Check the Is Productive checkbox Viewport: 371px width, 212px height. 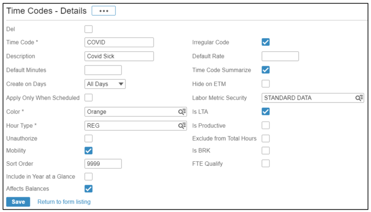click(x=265, y=125)
